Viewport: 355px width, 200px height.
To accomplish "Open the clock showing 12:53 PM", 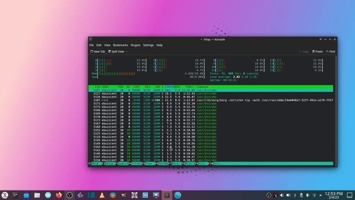I will click(x=334, y=195).
